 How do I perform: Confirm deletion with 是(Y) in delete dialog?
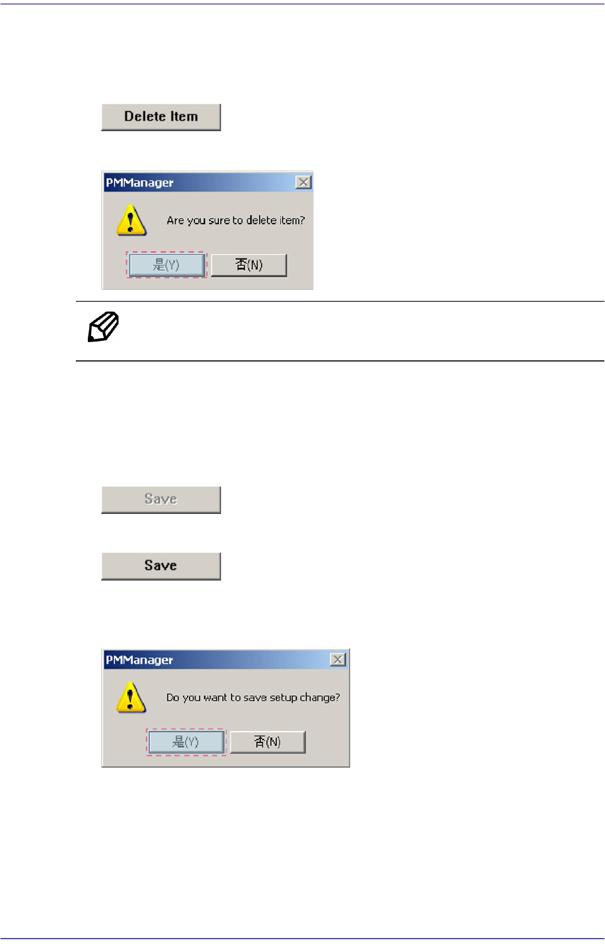(x=167, y=265)
